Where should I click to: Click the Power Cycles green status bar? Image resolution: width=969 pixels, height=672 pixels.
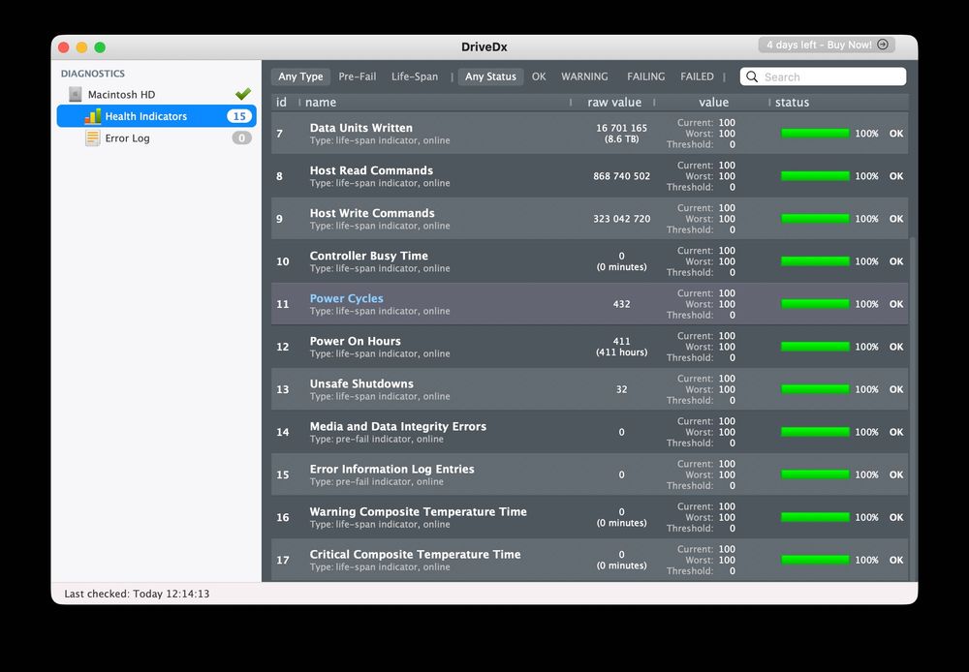pyautogui.click(x=815, y=304)
